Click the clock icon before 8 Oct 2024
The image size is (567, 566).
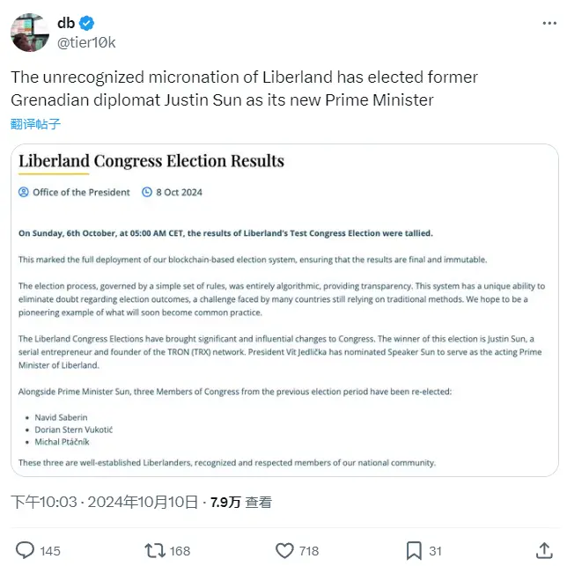coord(147,192)
